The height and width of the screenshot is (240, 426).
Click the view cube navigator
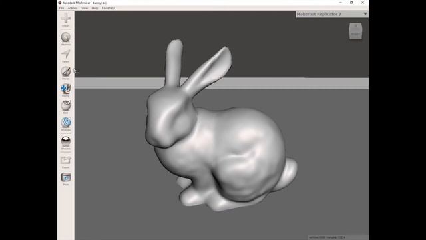point(355,31)
